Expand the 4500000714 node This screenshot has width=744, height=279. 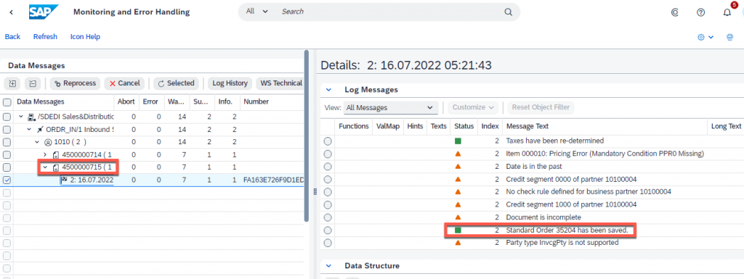click(x=45, y=154)
